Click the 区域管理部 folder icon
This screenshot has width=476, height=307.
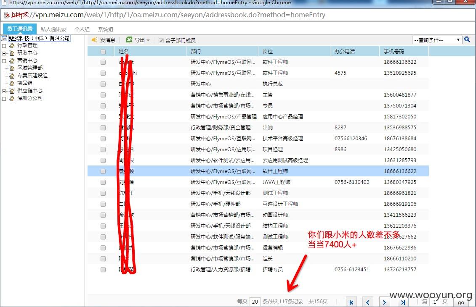[x=12, y=68]
